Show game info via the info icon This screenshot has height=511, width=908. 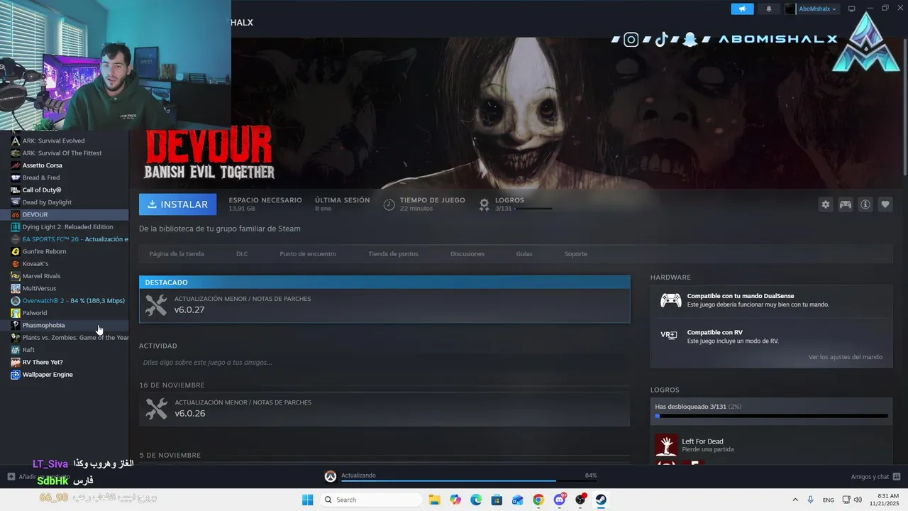click(865, 204)
